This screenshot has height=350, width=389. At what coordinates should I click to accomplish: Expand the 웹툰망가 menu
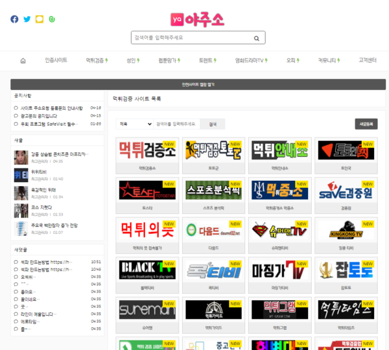[x=169, y=60]
